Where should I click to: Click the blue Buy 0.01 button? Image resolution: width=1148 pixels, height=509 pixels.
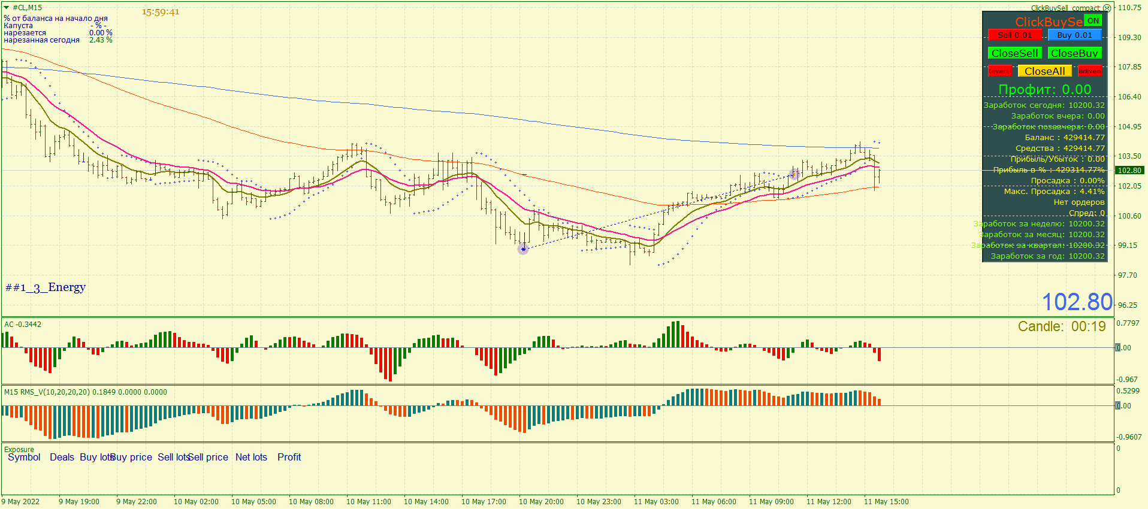click(1075, 35)
